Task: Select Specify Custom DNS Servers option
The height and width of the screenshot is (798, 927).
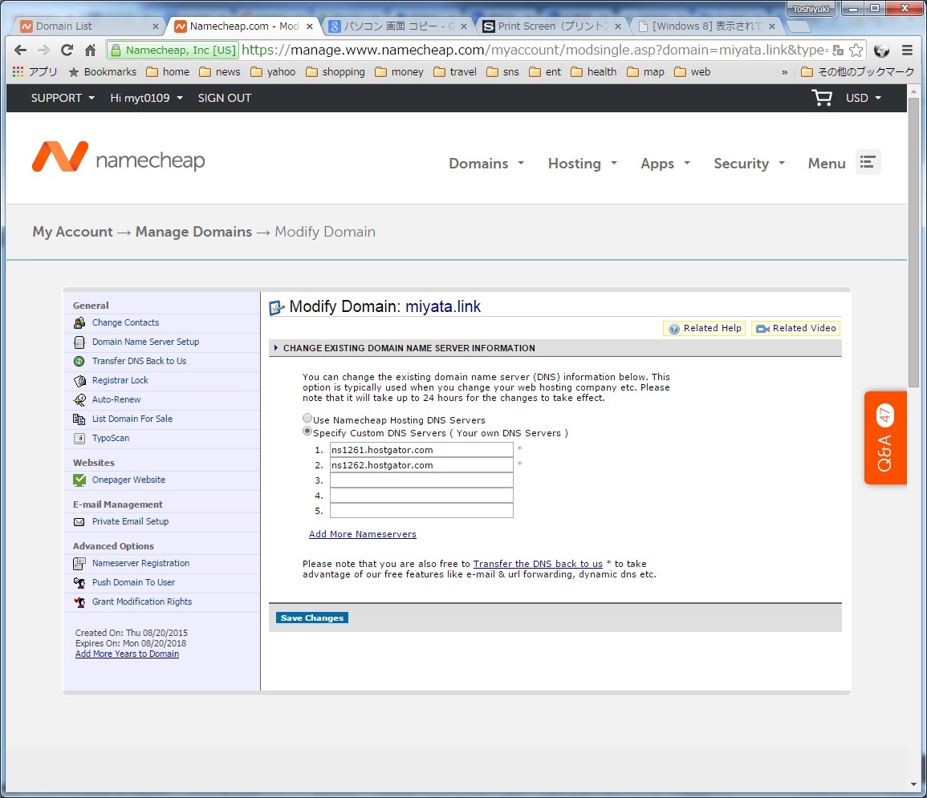Action: pos(307,431)
